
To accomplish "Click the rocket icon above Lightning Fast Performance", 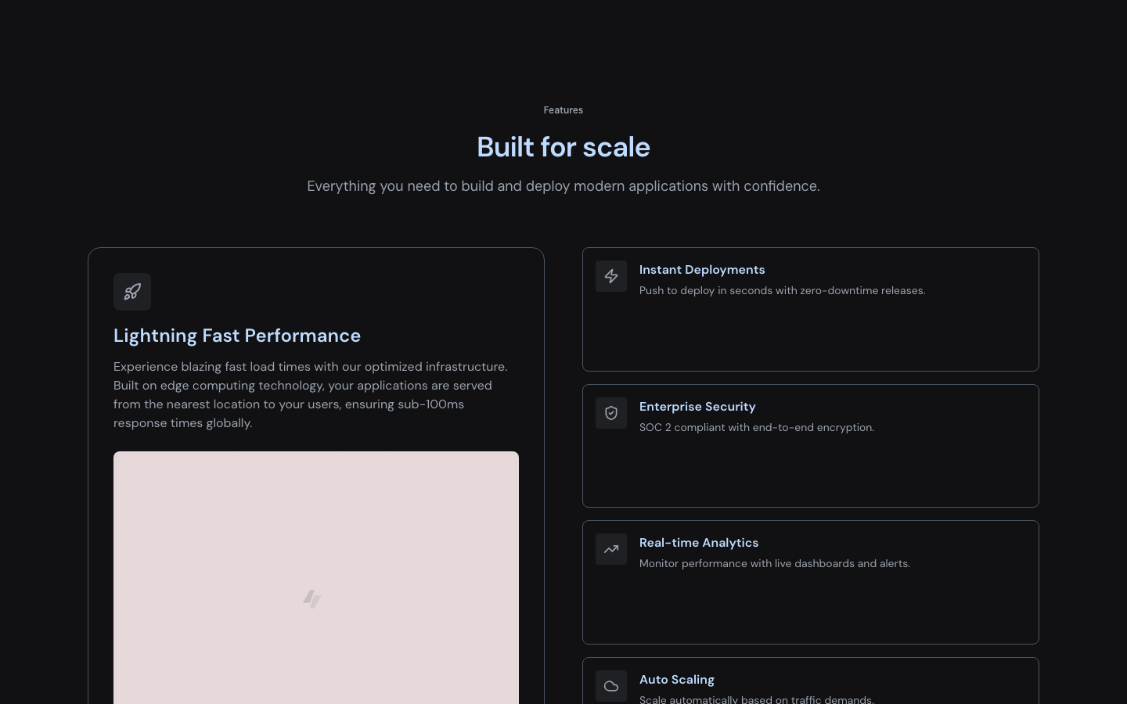I will 132,292.
